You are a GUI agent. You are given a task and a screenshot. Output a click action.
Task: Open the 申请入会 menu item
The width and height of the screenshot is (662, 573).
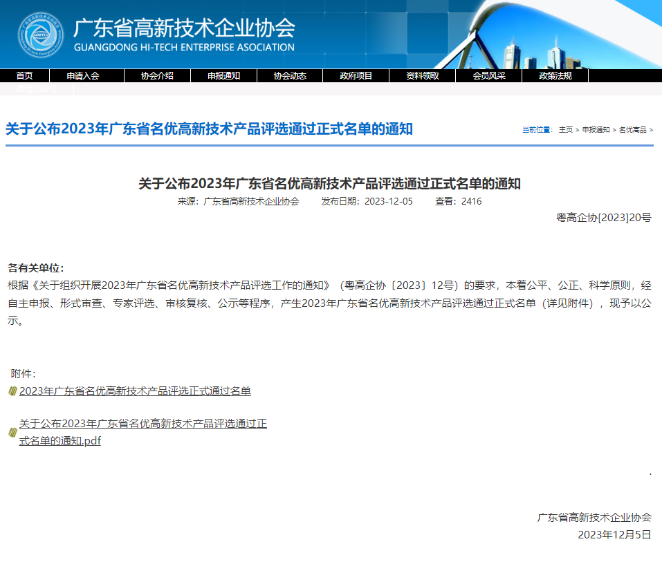point(83,75)
